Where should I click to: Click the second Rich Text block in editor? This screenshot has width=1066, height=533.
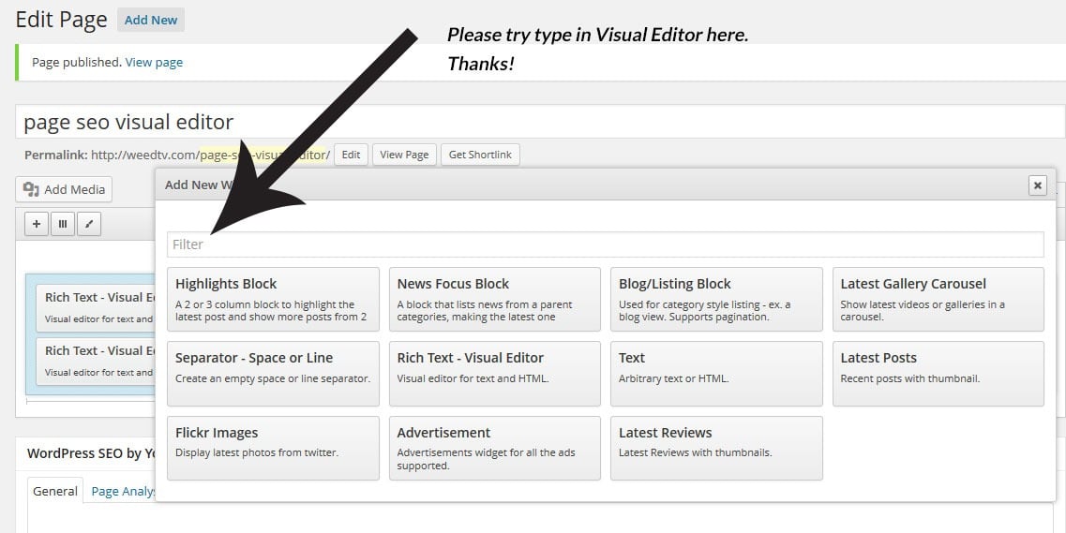[96, 362]
